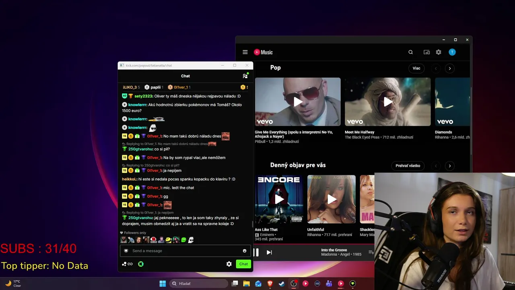Open the YouTube Music hamburger menu
Screen dimensions: 515x290
245,52
